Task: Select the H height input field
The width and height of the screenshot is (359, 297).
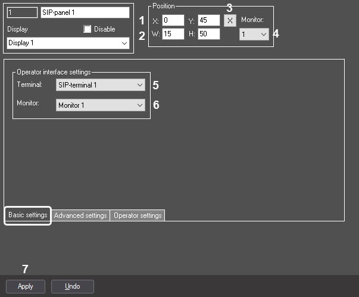Action: coord(209,34)
